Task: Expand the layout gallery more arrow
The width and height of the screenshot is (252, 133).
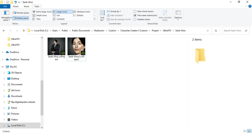Action: point(95,19)
